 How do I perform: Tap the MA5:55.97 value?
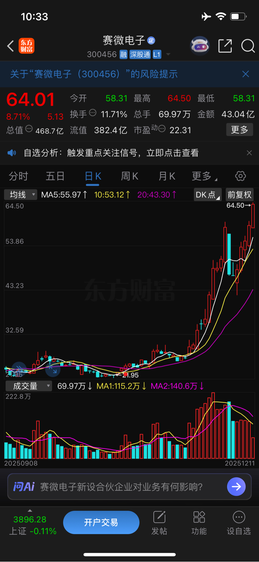[x=64, y=195]
